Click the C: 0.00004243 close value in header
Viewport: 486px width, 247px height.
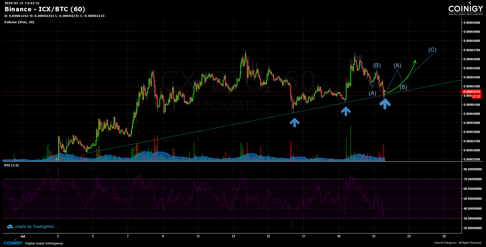(92, 16)
